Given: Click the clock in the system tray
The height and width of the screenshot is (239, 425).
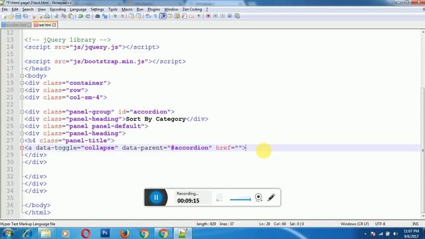Looking at the screenshot, I should click(411, 234).
